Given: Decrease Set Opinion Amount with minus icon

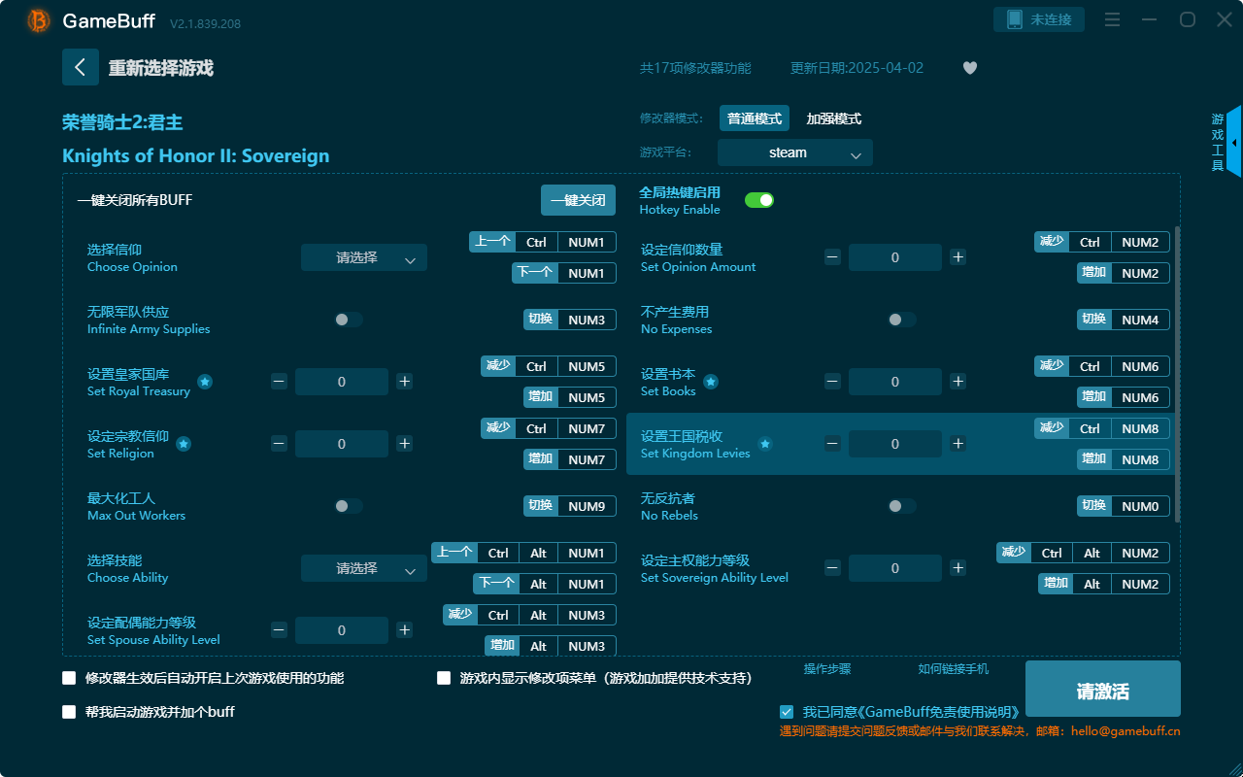Looking at the screenshot, I should [x=832, y=257].
